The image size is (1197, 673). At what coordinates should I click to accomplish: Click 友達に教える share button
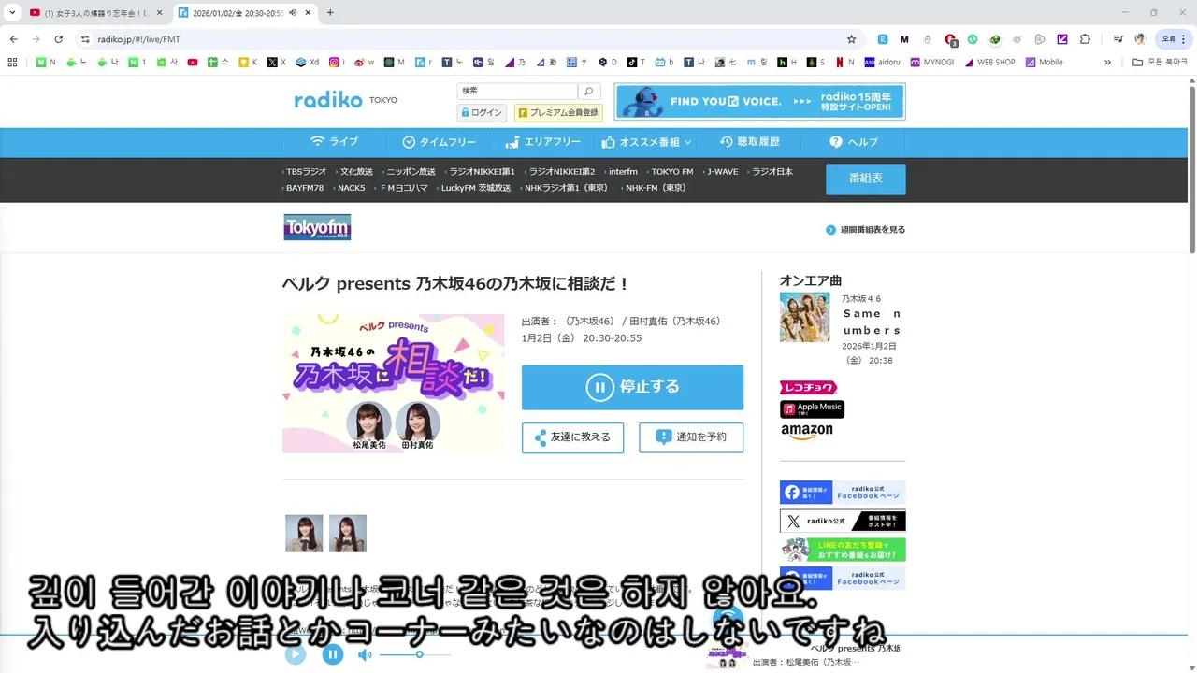(x=572, y=437)
